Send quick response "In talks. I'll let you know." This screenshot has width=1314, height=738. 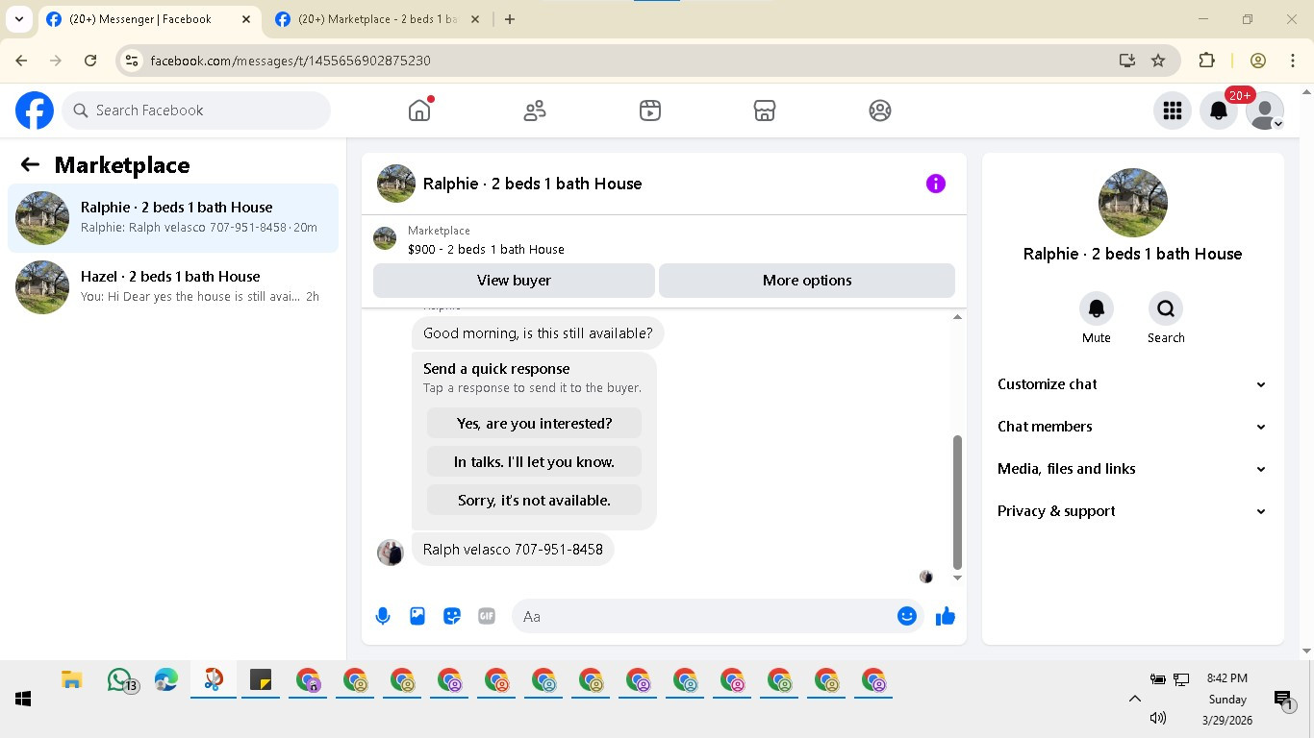534,462
